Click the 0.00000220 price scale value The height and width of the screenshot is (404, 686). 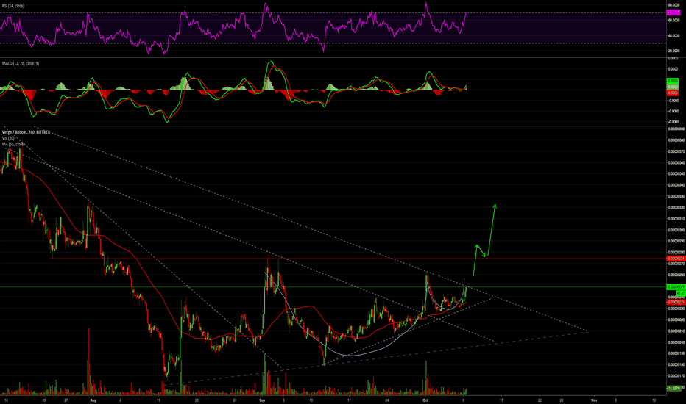676,320
